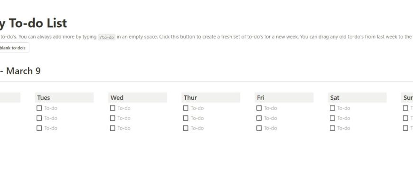Screen dimensions: 413x190
Task: Click the /to-do inline code text
Action: click(106, 37)
